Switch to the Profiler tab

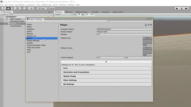point(95,12)
